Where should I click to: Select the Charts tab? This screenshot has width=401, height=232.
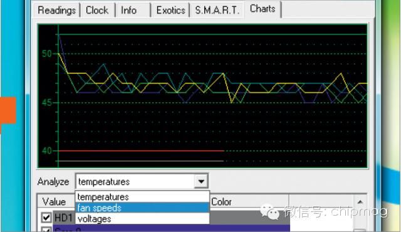click(x=263, y=9)
